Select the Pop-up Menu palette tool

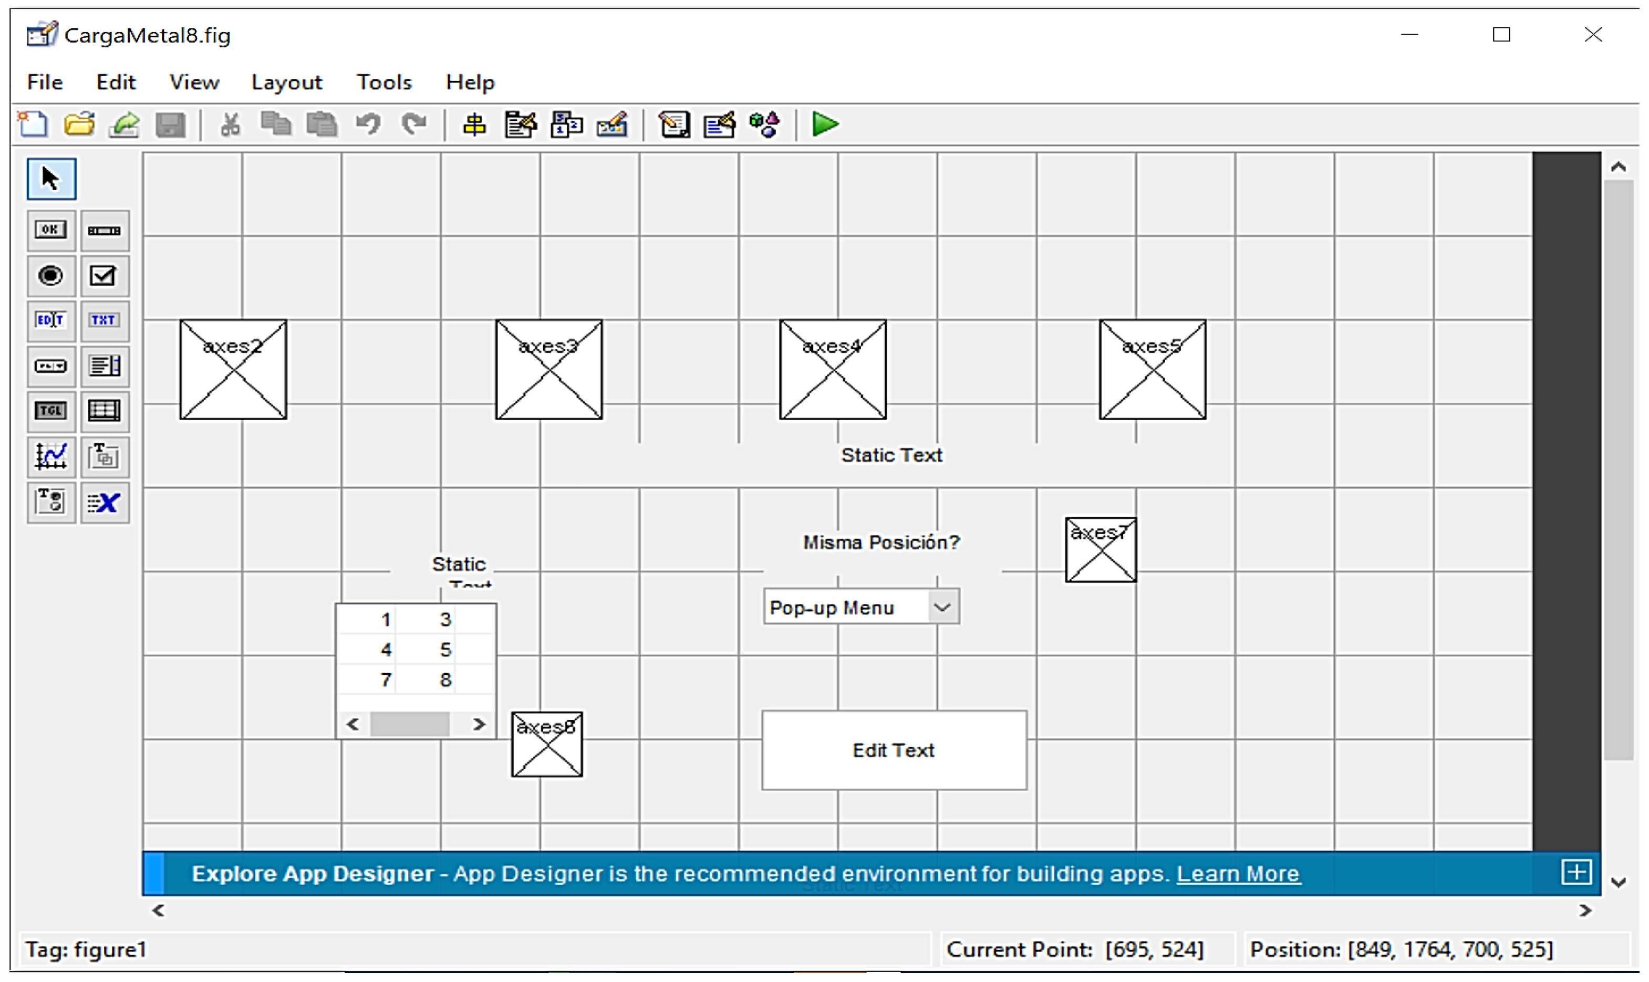click(50, 366)
